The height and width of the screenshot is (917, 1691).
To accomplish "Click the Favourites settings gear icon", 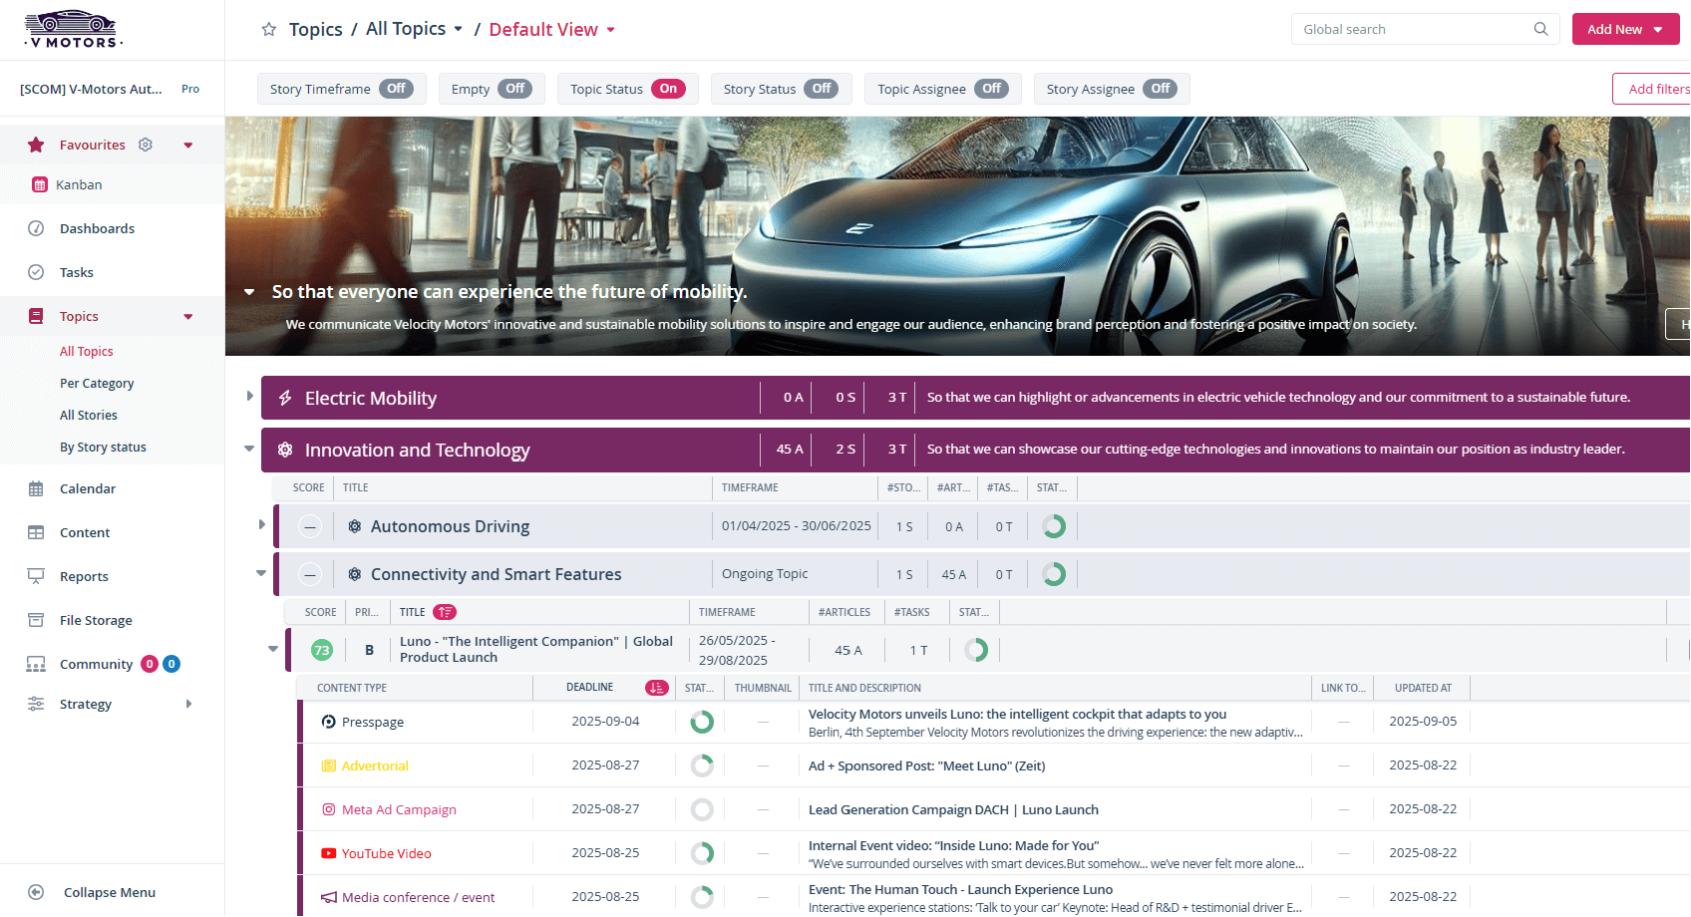I will pyautogui.click(x=146, y=145).
